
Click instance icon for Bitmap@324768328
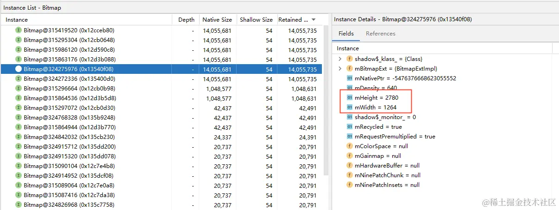pyautogui.click(x=19, y=118)
